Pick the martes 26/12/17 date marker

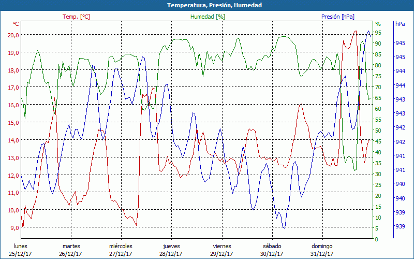tap(71, 250)
